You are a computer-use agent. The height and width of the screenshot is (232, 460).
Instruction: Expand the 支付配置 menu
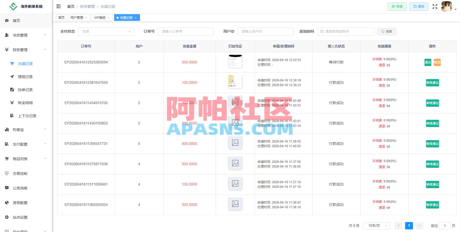[26, 144]
